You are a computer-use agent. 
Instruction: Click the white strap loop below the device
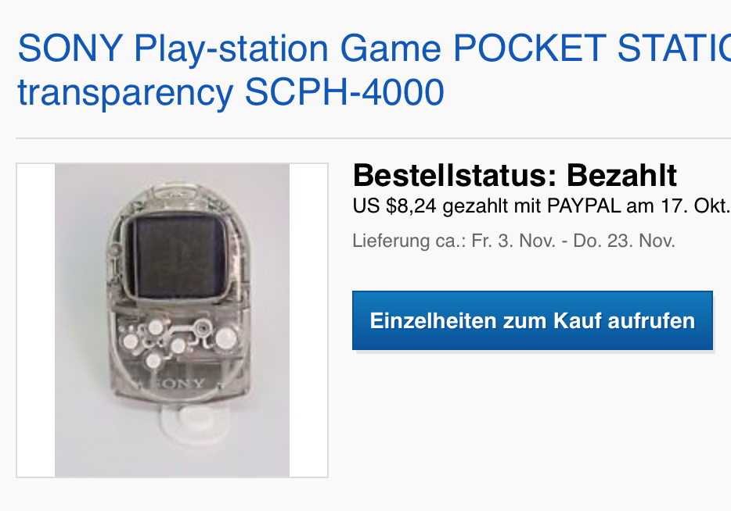click(x=194, y=423)
